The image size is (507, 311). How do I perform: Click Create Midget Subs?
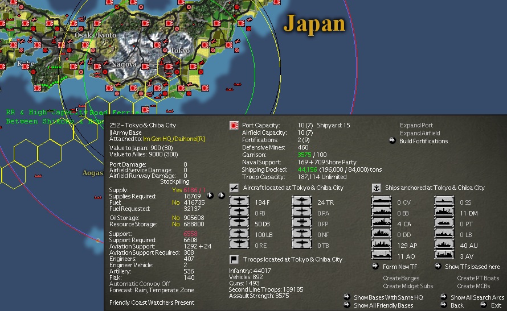point(408,286)
